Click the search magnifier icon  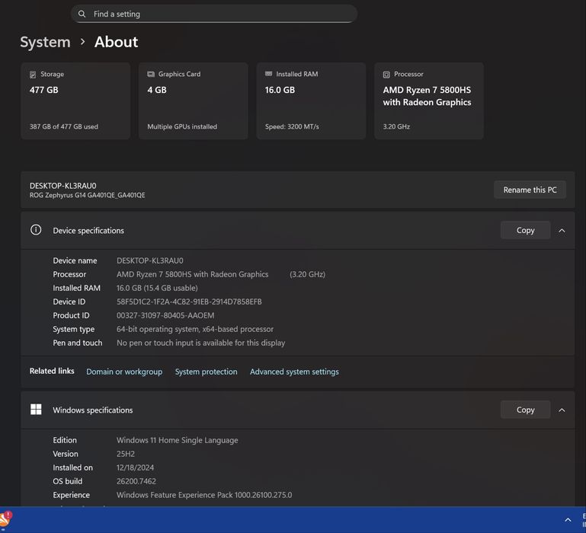tap(82, 14)
